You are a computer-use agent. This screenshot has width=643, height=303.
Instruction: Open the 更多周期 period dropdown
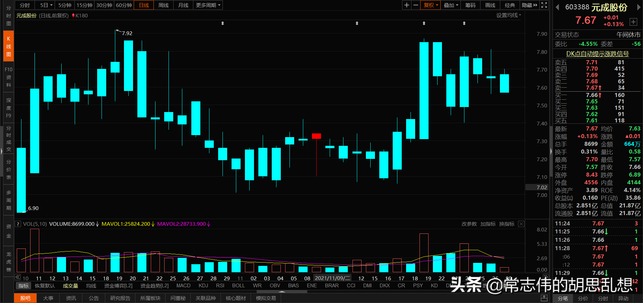(208, 5)
